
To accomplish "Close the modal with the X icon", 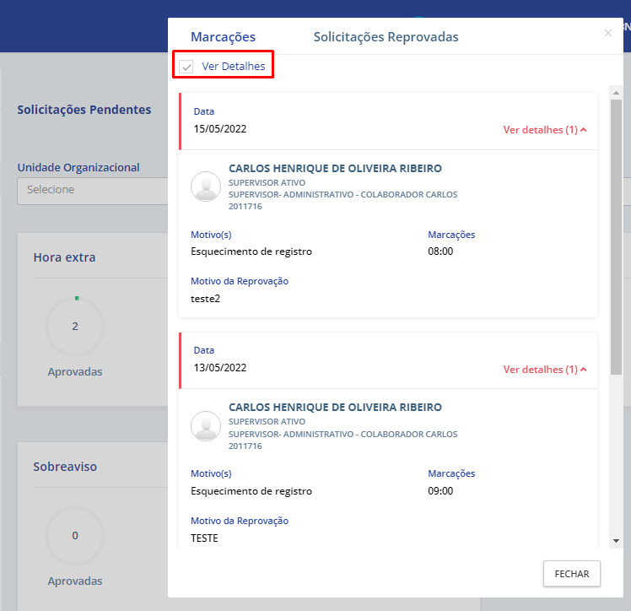I will pos(608,33).
